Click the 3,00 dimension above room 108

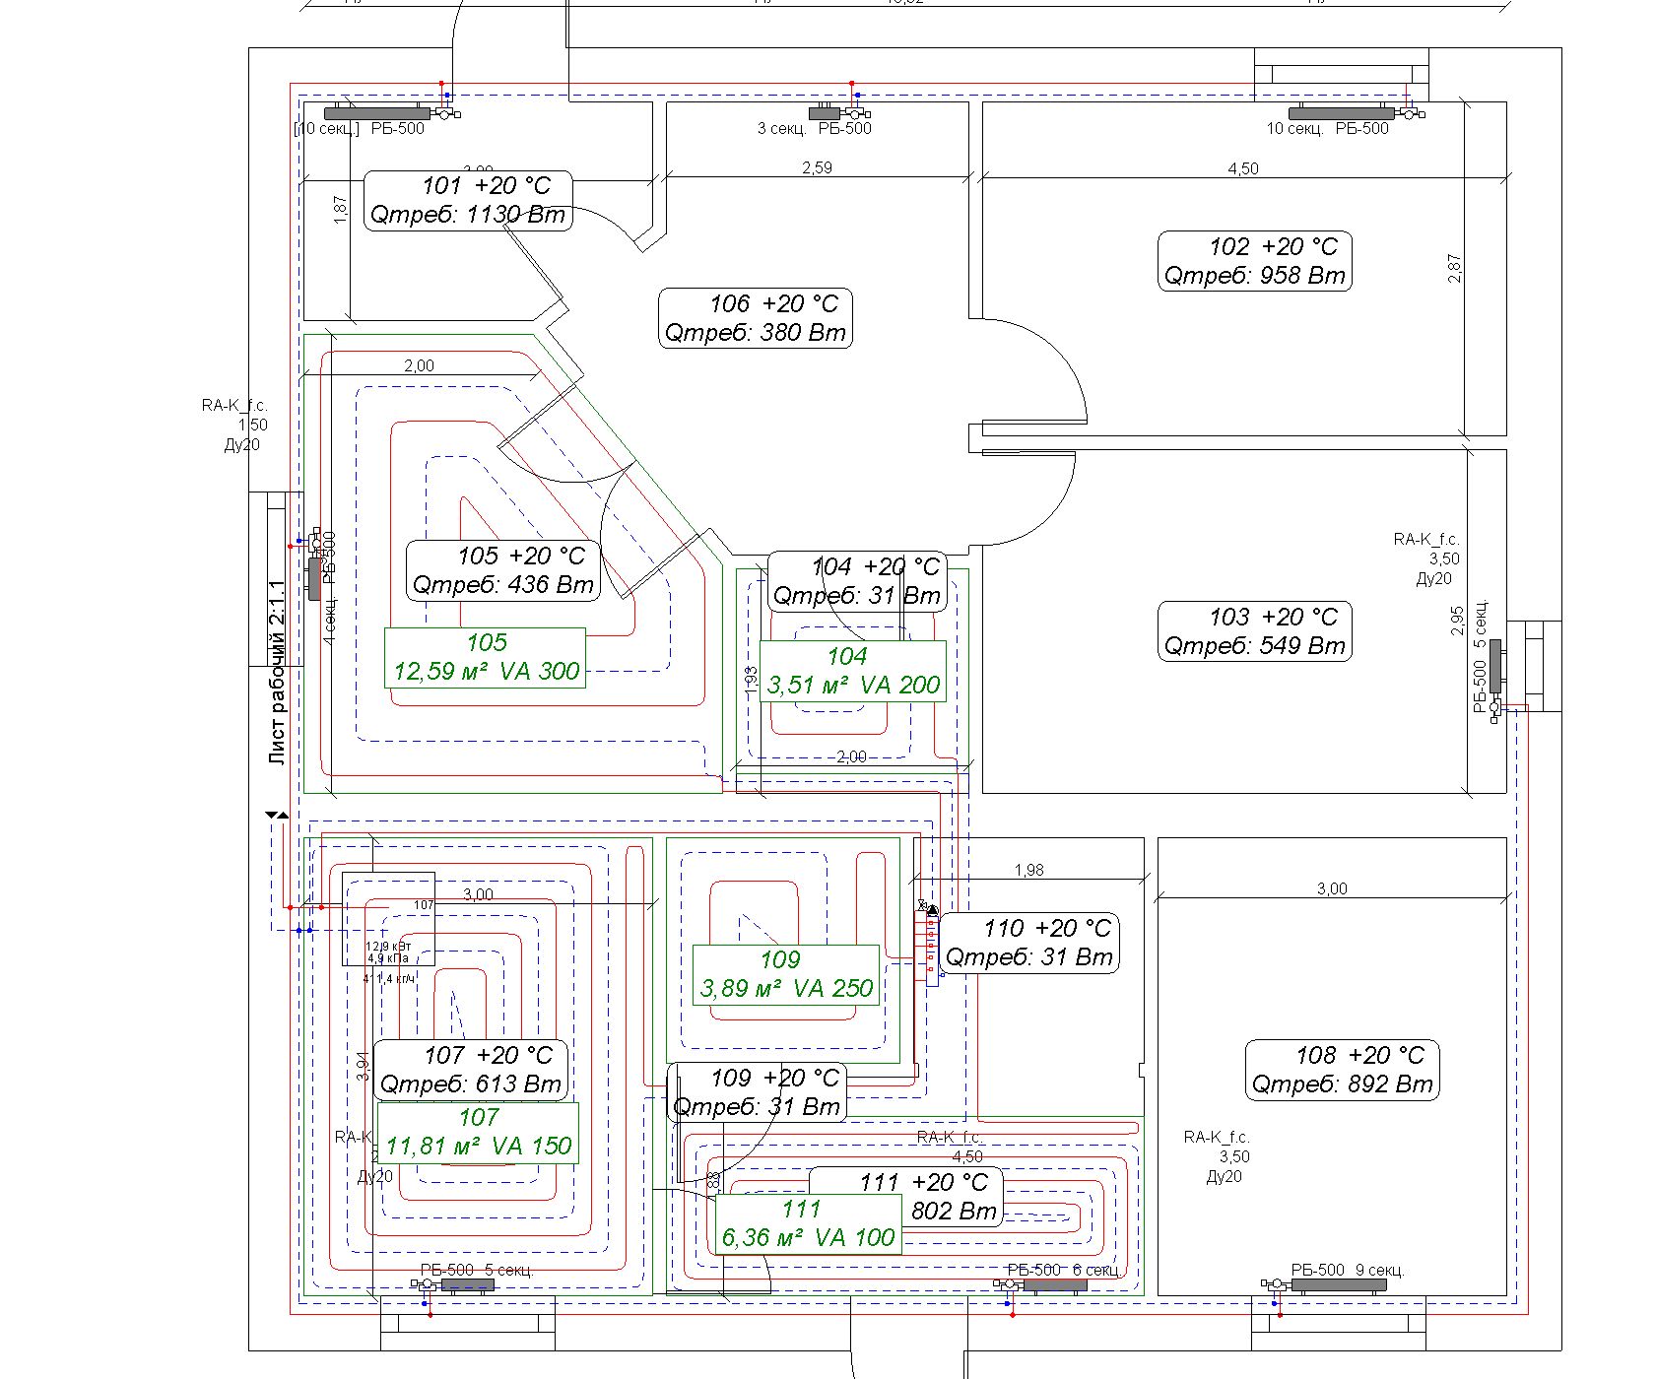(x=1332, y=889)
